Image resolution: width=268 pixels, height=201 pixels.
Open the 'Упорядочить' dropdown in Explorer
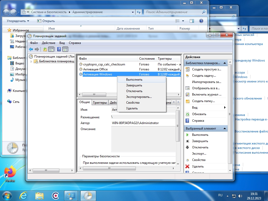pyautogui.click(x=18, y=21)
